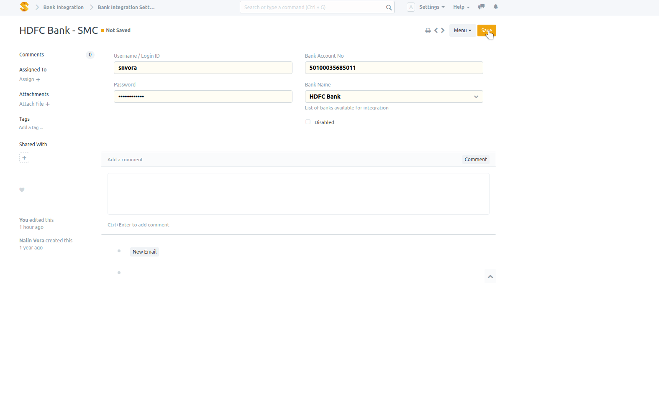Image resolution: width=659 pixels, height=394 pixels.
Task: Open the chat messages icon
Action: (482, 7)
